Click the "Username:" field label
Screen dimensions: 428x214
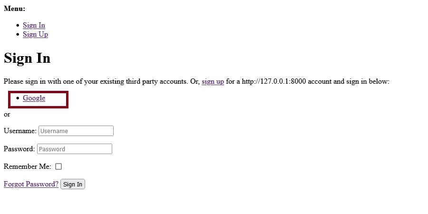(x=20, y=131)
